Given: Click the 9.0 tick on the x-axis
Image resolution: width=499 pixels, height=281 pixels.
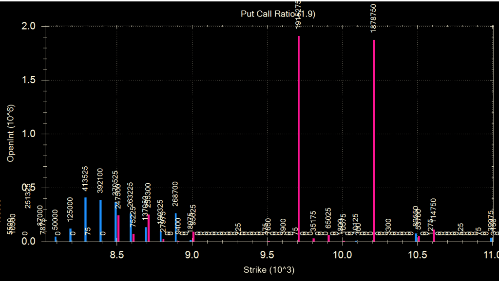Looking at the screenshot, I should point(192,254).
